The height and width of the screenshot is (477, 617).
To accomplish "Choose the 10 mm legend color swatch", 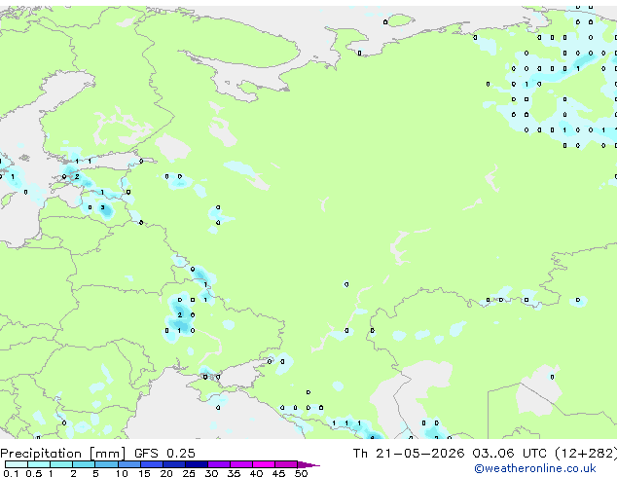I will coord(128,464).
